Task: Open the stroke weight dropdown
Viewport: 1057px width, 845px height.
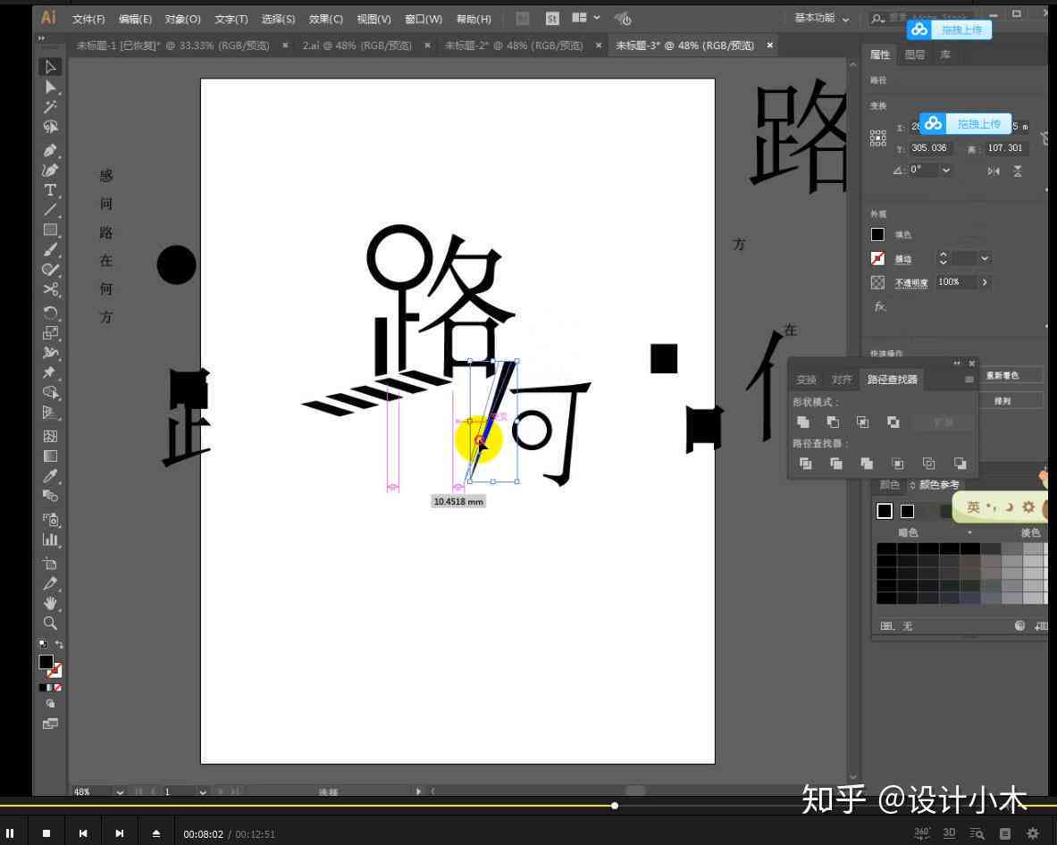Action: pos(985,259)
